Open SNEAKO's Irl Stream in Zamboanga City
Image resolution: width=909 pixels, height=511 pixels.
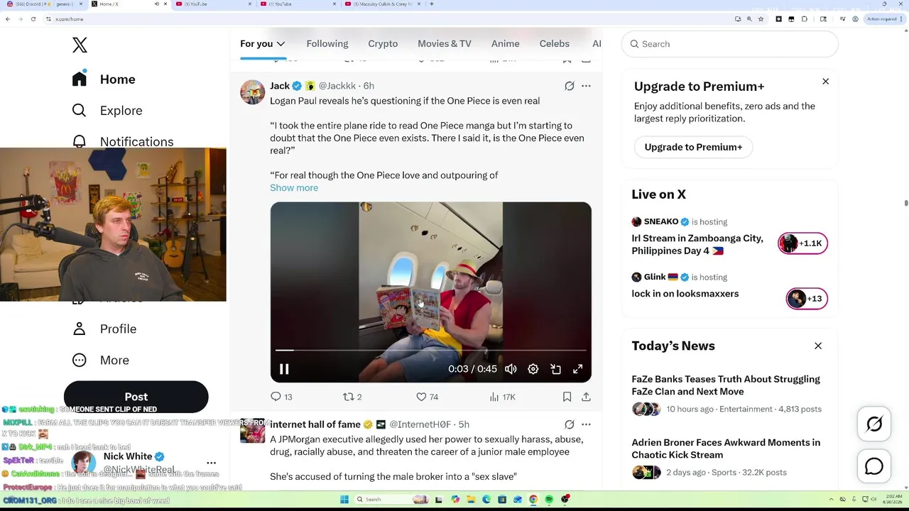pyautogui.click(x=697, y=245)
